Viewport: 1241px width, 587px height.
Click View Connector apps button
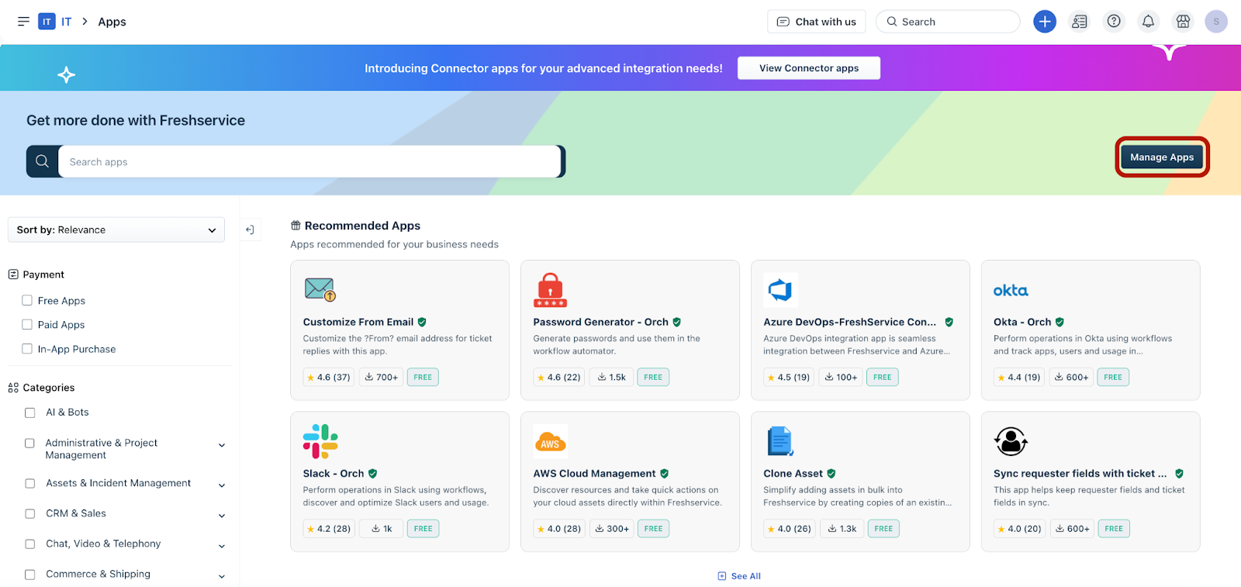pyautogui.click(x=809, y=68)
